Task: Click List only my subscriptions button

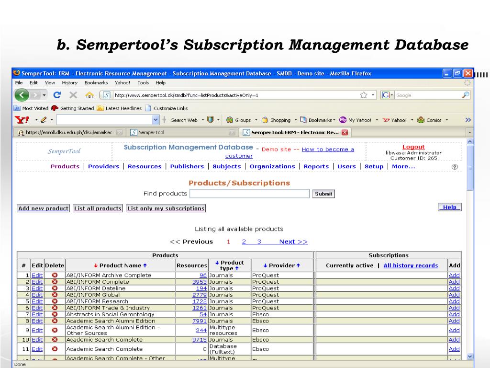Action: tap(166, 208)
